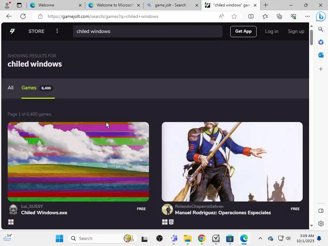Viewport: 328px width, 246px height.
Task: Open Manuel Rodriguez: Operaciones Especiales title
Action: coord(223,213)
